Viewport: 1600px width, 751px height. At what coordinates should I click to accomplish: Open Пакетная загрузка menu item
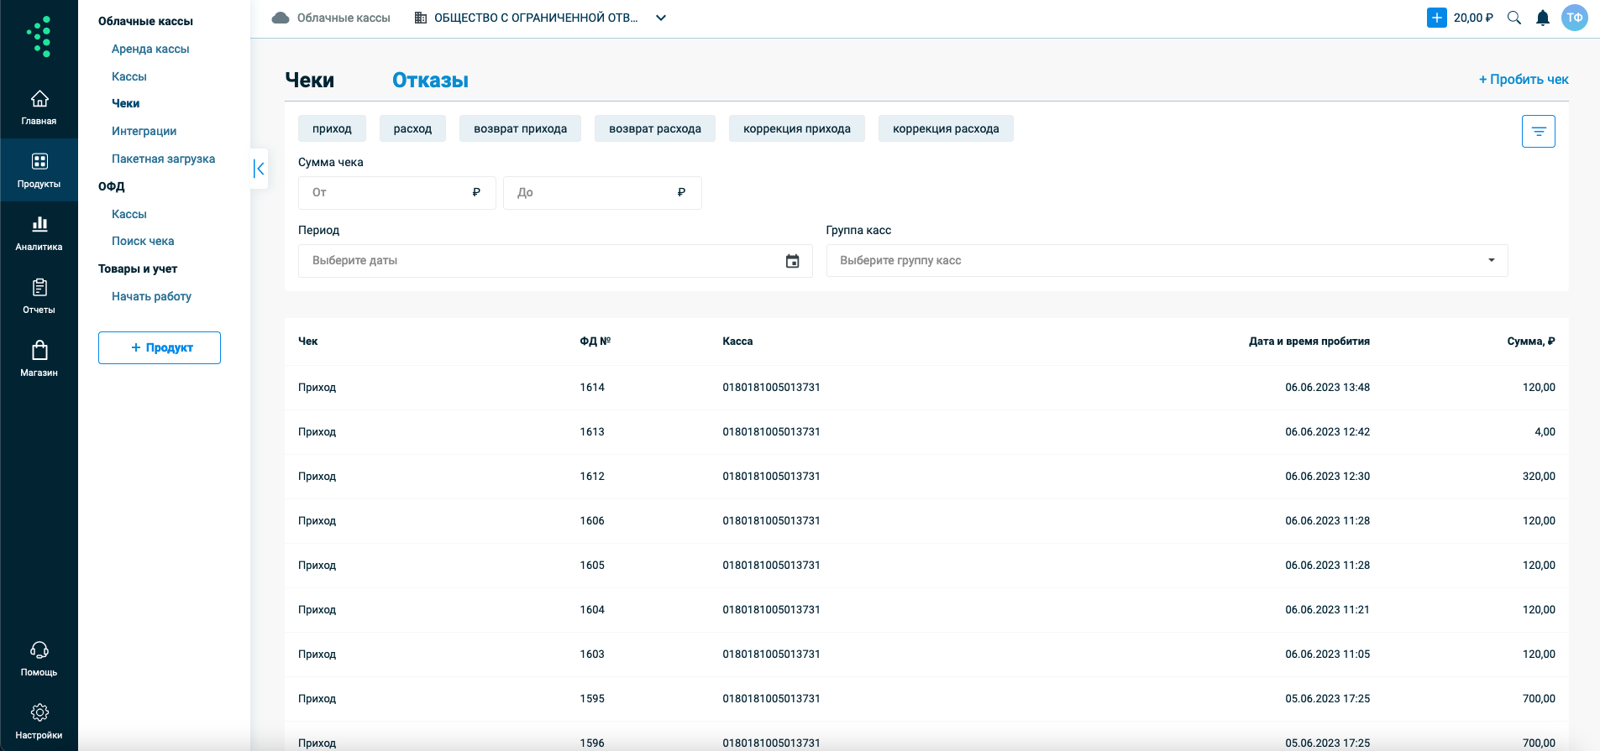(x=163, y=159)
